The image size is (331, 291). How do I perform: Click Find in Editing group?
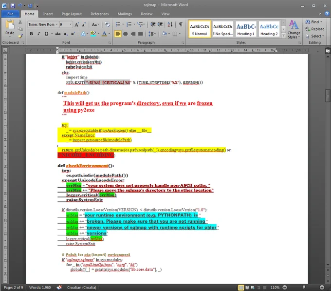click(314, 22)
